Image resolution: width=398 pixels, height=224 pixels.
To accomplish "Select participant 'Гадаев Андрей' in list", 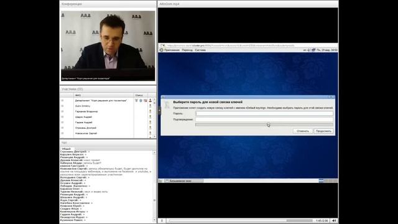I will pos(84,123).
